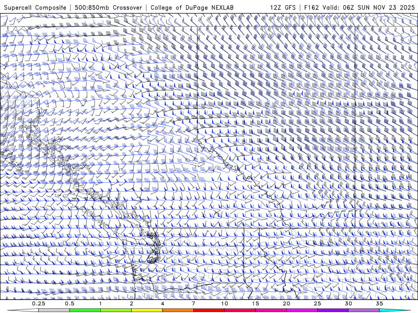Viewport: 418px width, 313px height.
Task: Select the hot pink 15–20 color bar segment
Action: click(271, 310)
